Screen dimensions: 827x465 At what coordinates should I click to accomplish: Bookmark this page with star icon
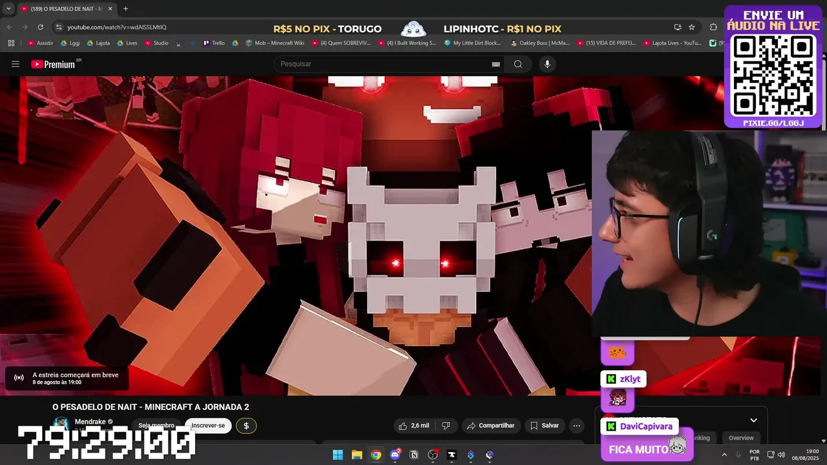click(x=692, y=27)
